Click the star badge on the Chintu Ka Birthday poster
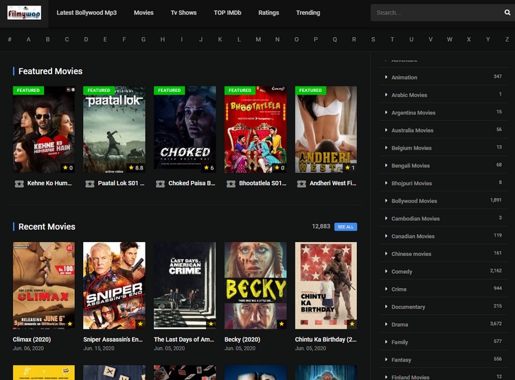The height and width of the screenshot is (380, 515). tap(352, 324)
